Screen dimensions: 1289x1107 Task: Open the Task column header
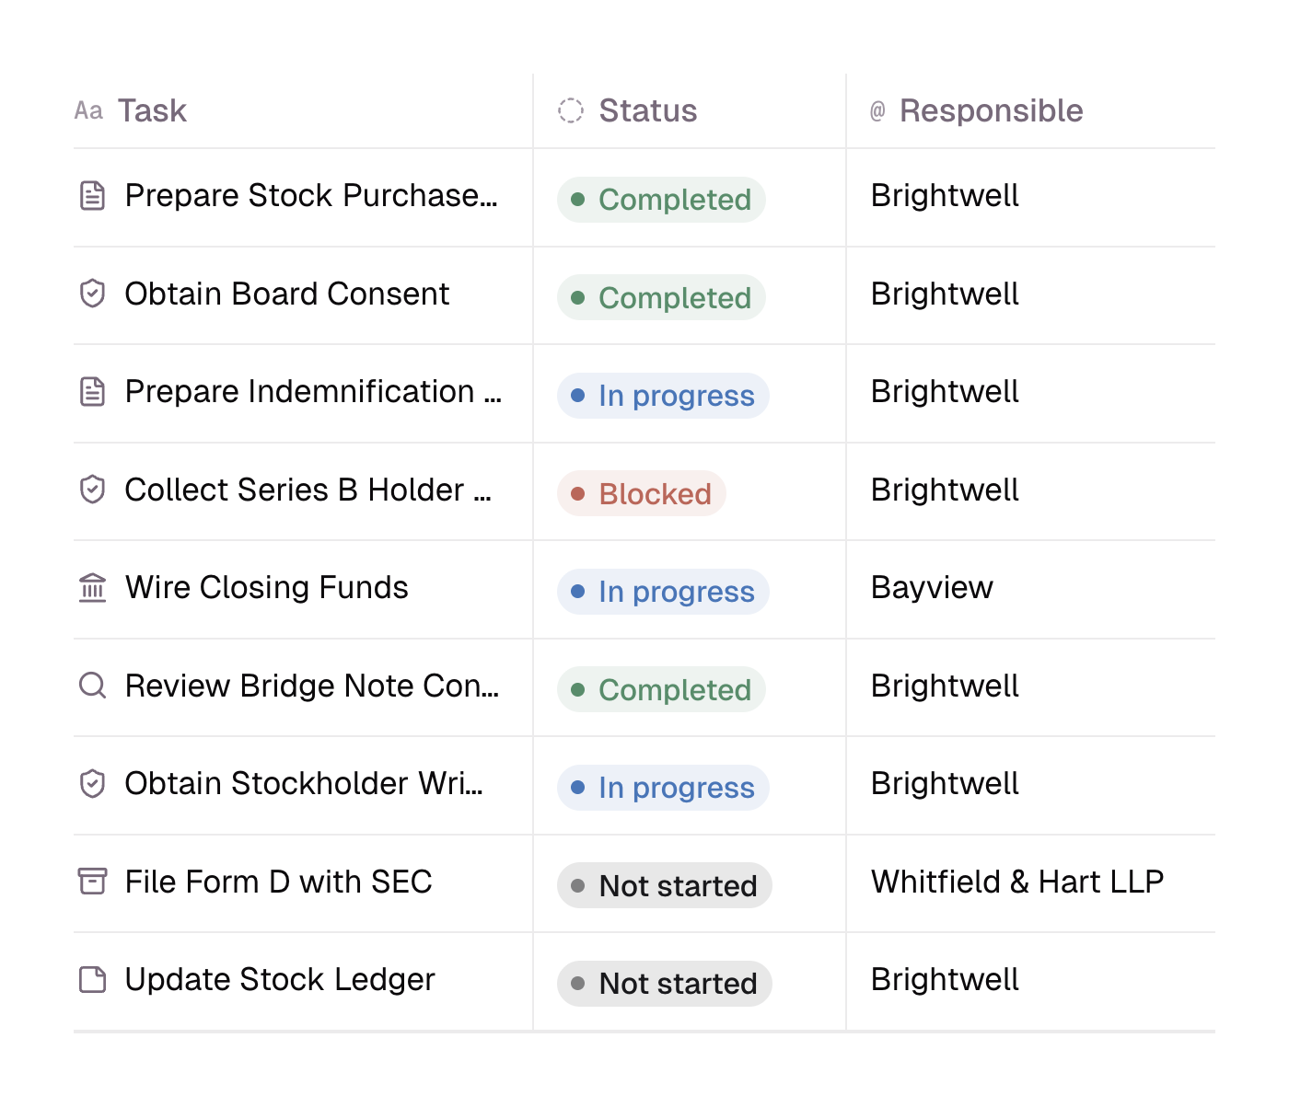click(153, 111)
